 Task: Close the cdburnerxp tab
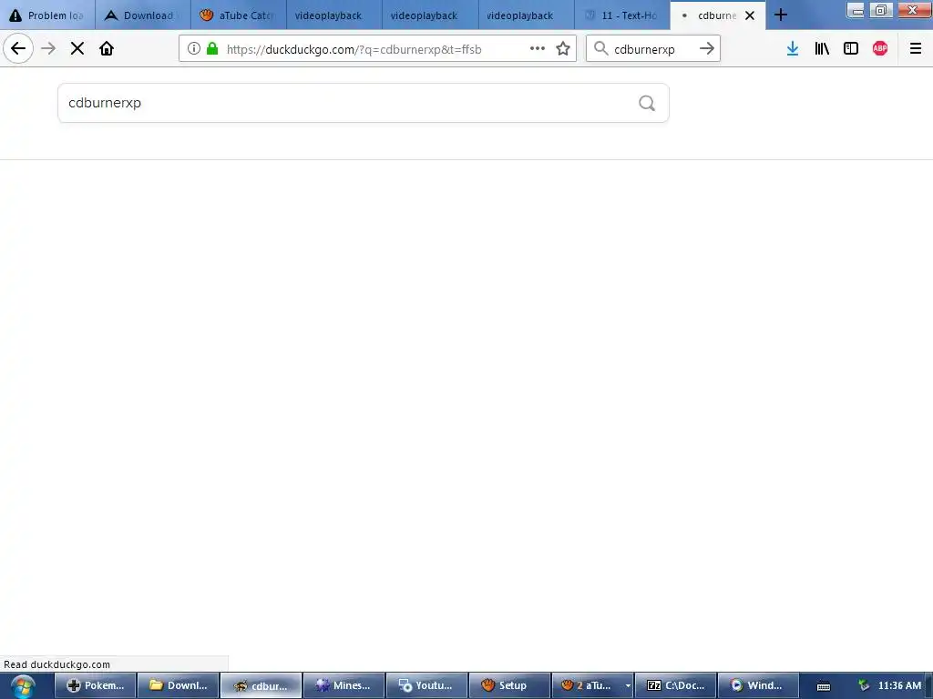[750, 15]
